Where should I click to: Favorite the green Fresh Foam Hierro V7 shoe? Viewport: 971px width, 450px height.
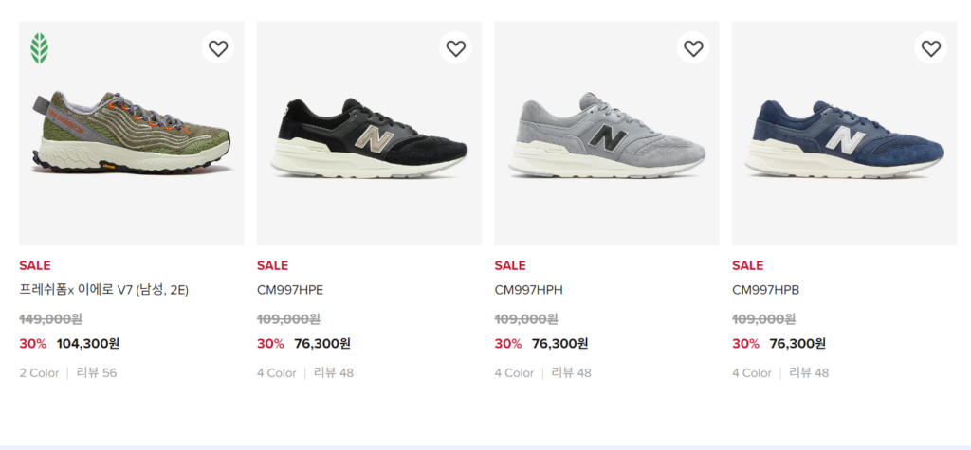(x=218, y=48)
